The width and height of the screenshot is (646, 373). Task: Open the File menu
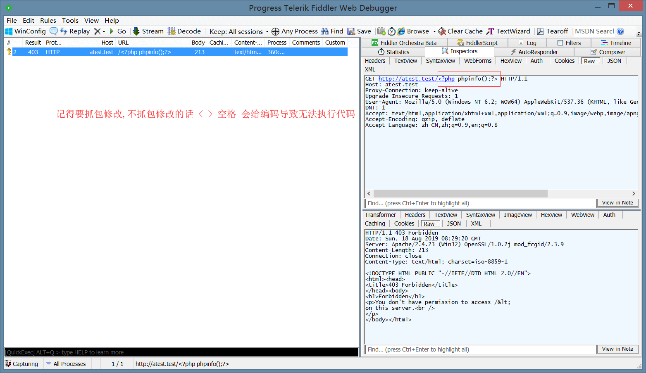12,20
